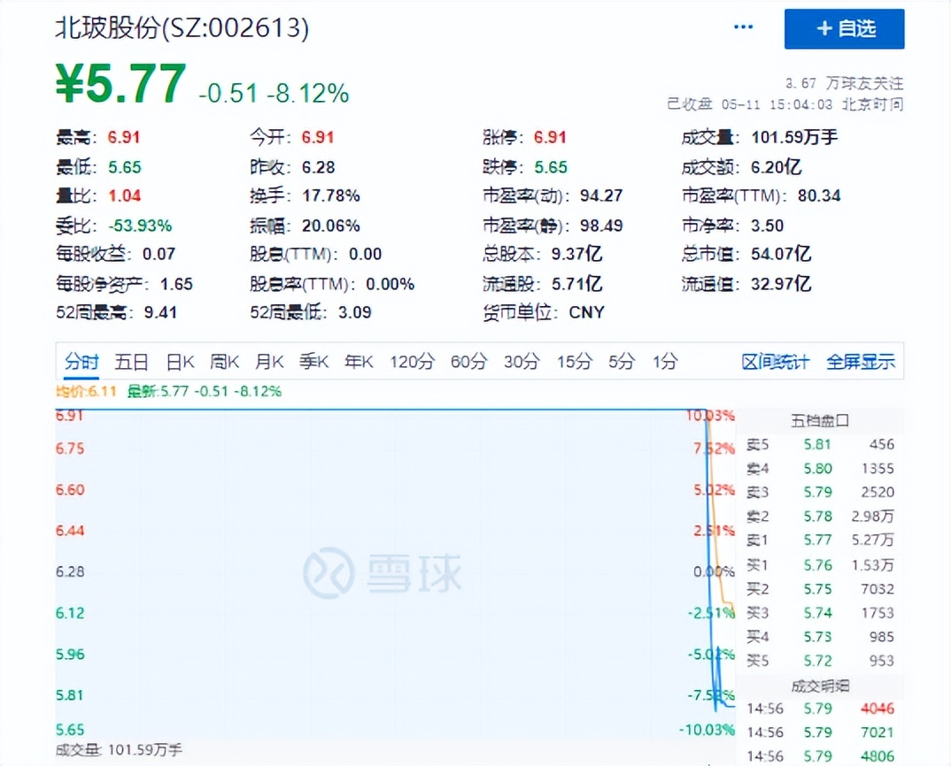Switch to the 分时 chart tab
Viewport: 951px width, 766px height.
[x=81, y=362]
